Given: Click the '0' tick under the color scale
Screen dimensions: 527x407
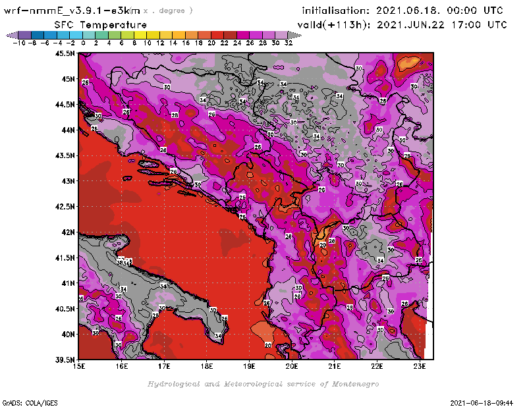Looking at the screenshot, I should click(83, 43).
